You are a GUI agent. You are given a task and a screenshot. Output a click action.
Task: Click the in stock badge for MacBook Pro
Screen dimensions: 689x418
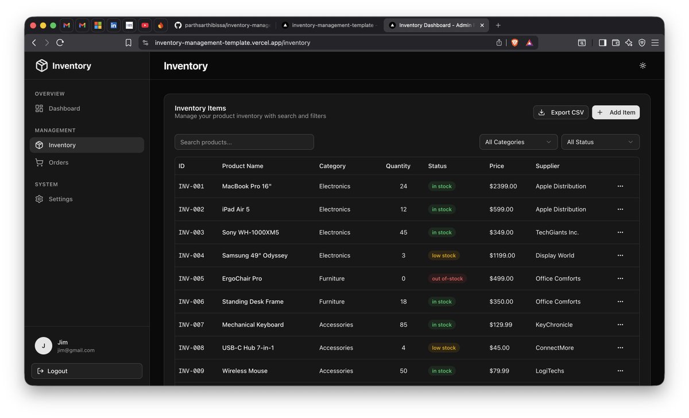pos(442,187)
